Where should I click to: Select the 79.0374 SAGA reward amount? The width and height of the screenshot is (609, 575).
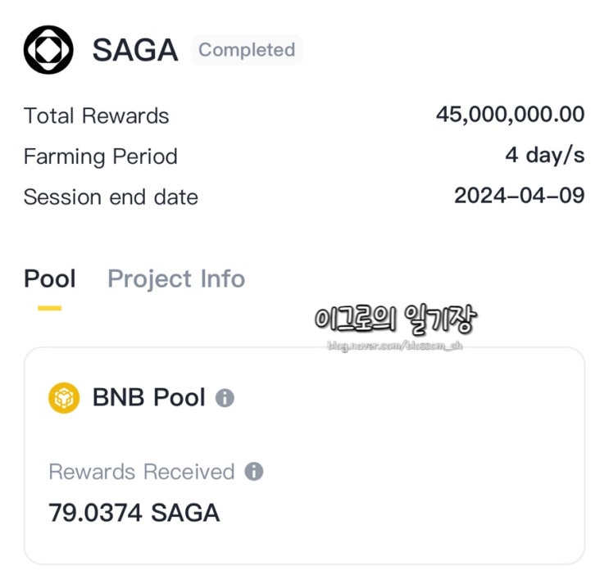click(x=134, y=514)
